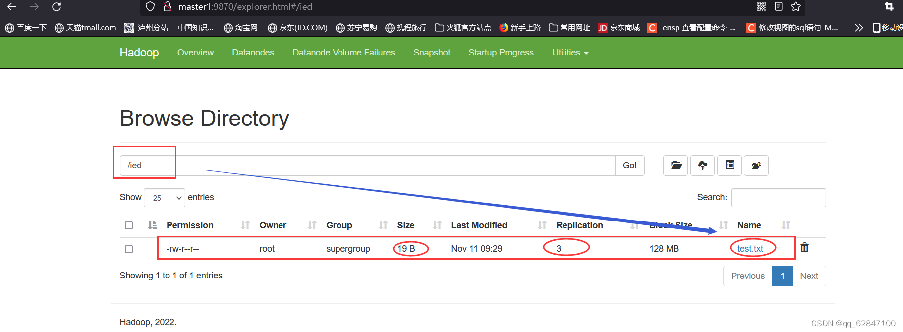
Task: Open the ensp 查看配置命令 bookmark
Action: tap(692, 28)
